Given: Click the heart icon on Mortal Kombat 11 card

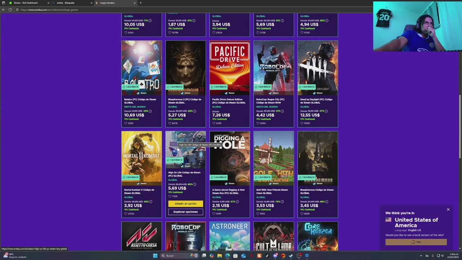Looking at the screenshot, I should tap(126, 213).
